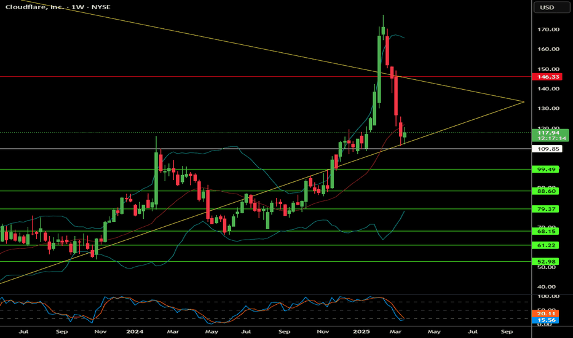Viewport: 573px width, 338px height.
Task: Select the green 88.60 level label
Action: coord(546,191)
